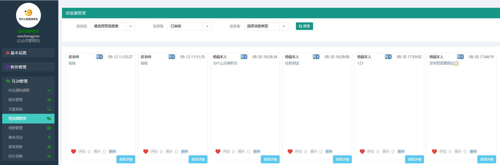Click 图文 badge on 08-30 18:28:08 post
This screenshot has height=165, width=500.
coord(316,57)
